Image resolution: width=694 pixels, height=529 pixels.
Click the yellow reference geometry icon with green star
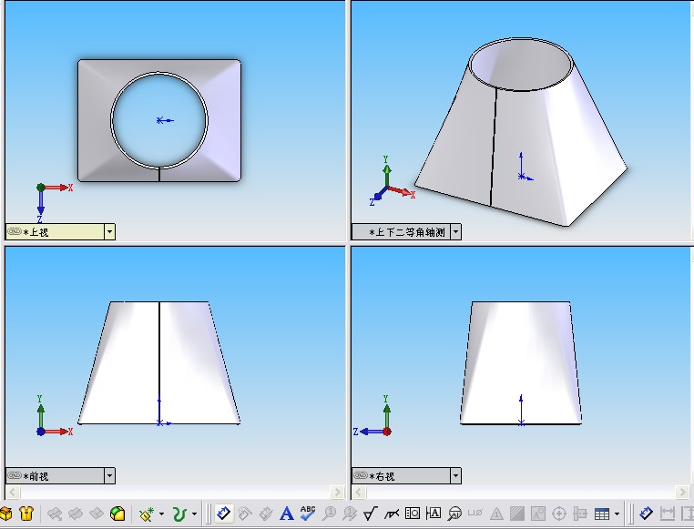tap(146, 514)
